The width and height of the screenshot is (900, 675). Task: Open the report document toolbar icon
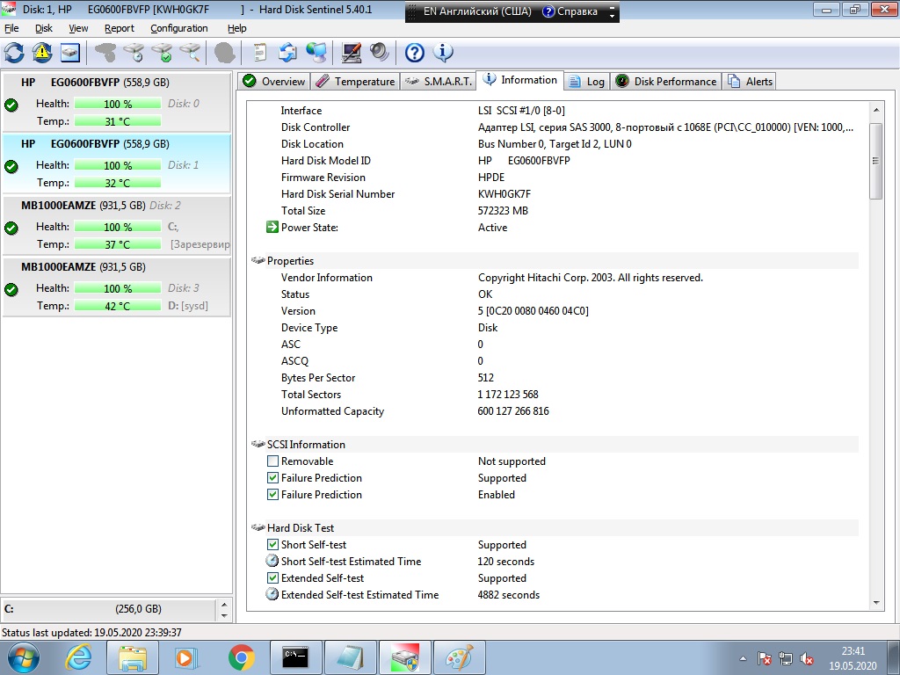pos(260,53)
